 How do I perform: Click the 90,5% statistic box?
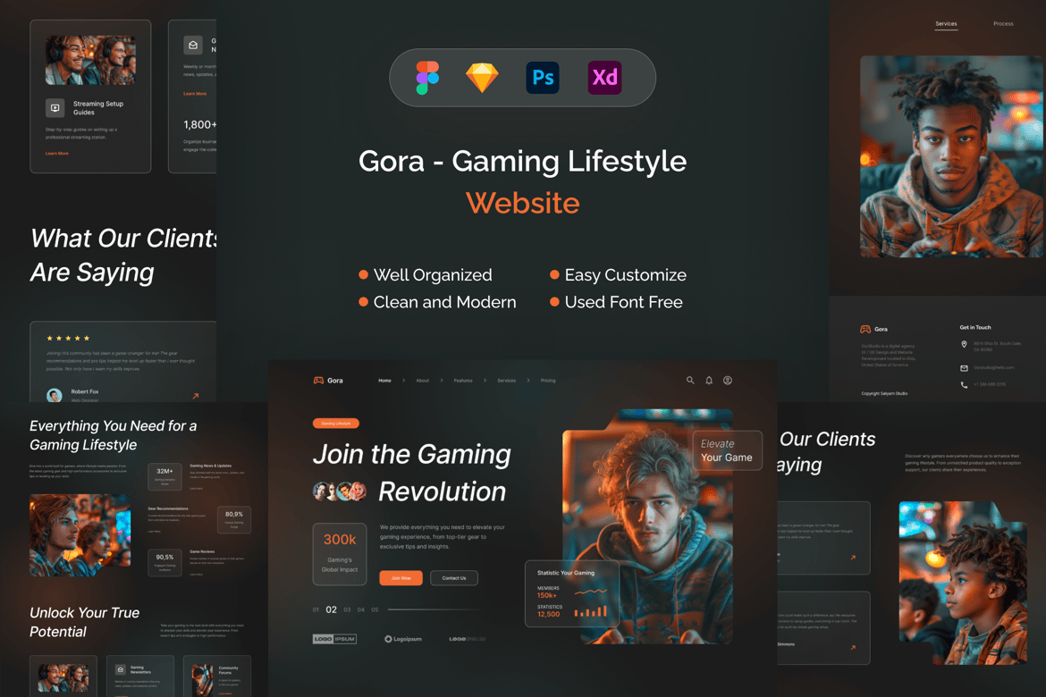tap(164, 562)
